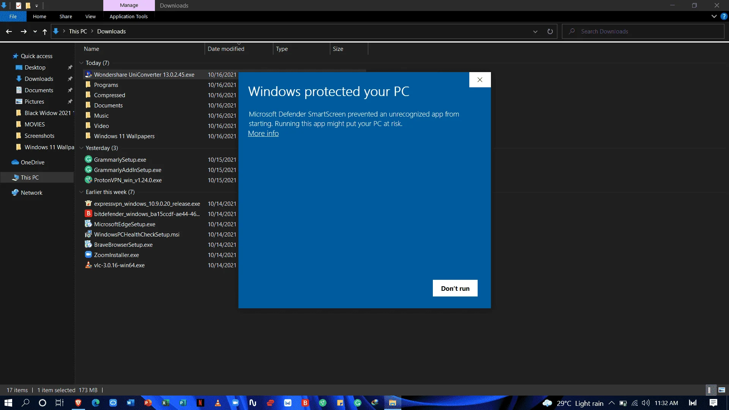Screen dimensions: 729x410
Task: Open Network in navigation pane
Action: (x=32, y=193)
